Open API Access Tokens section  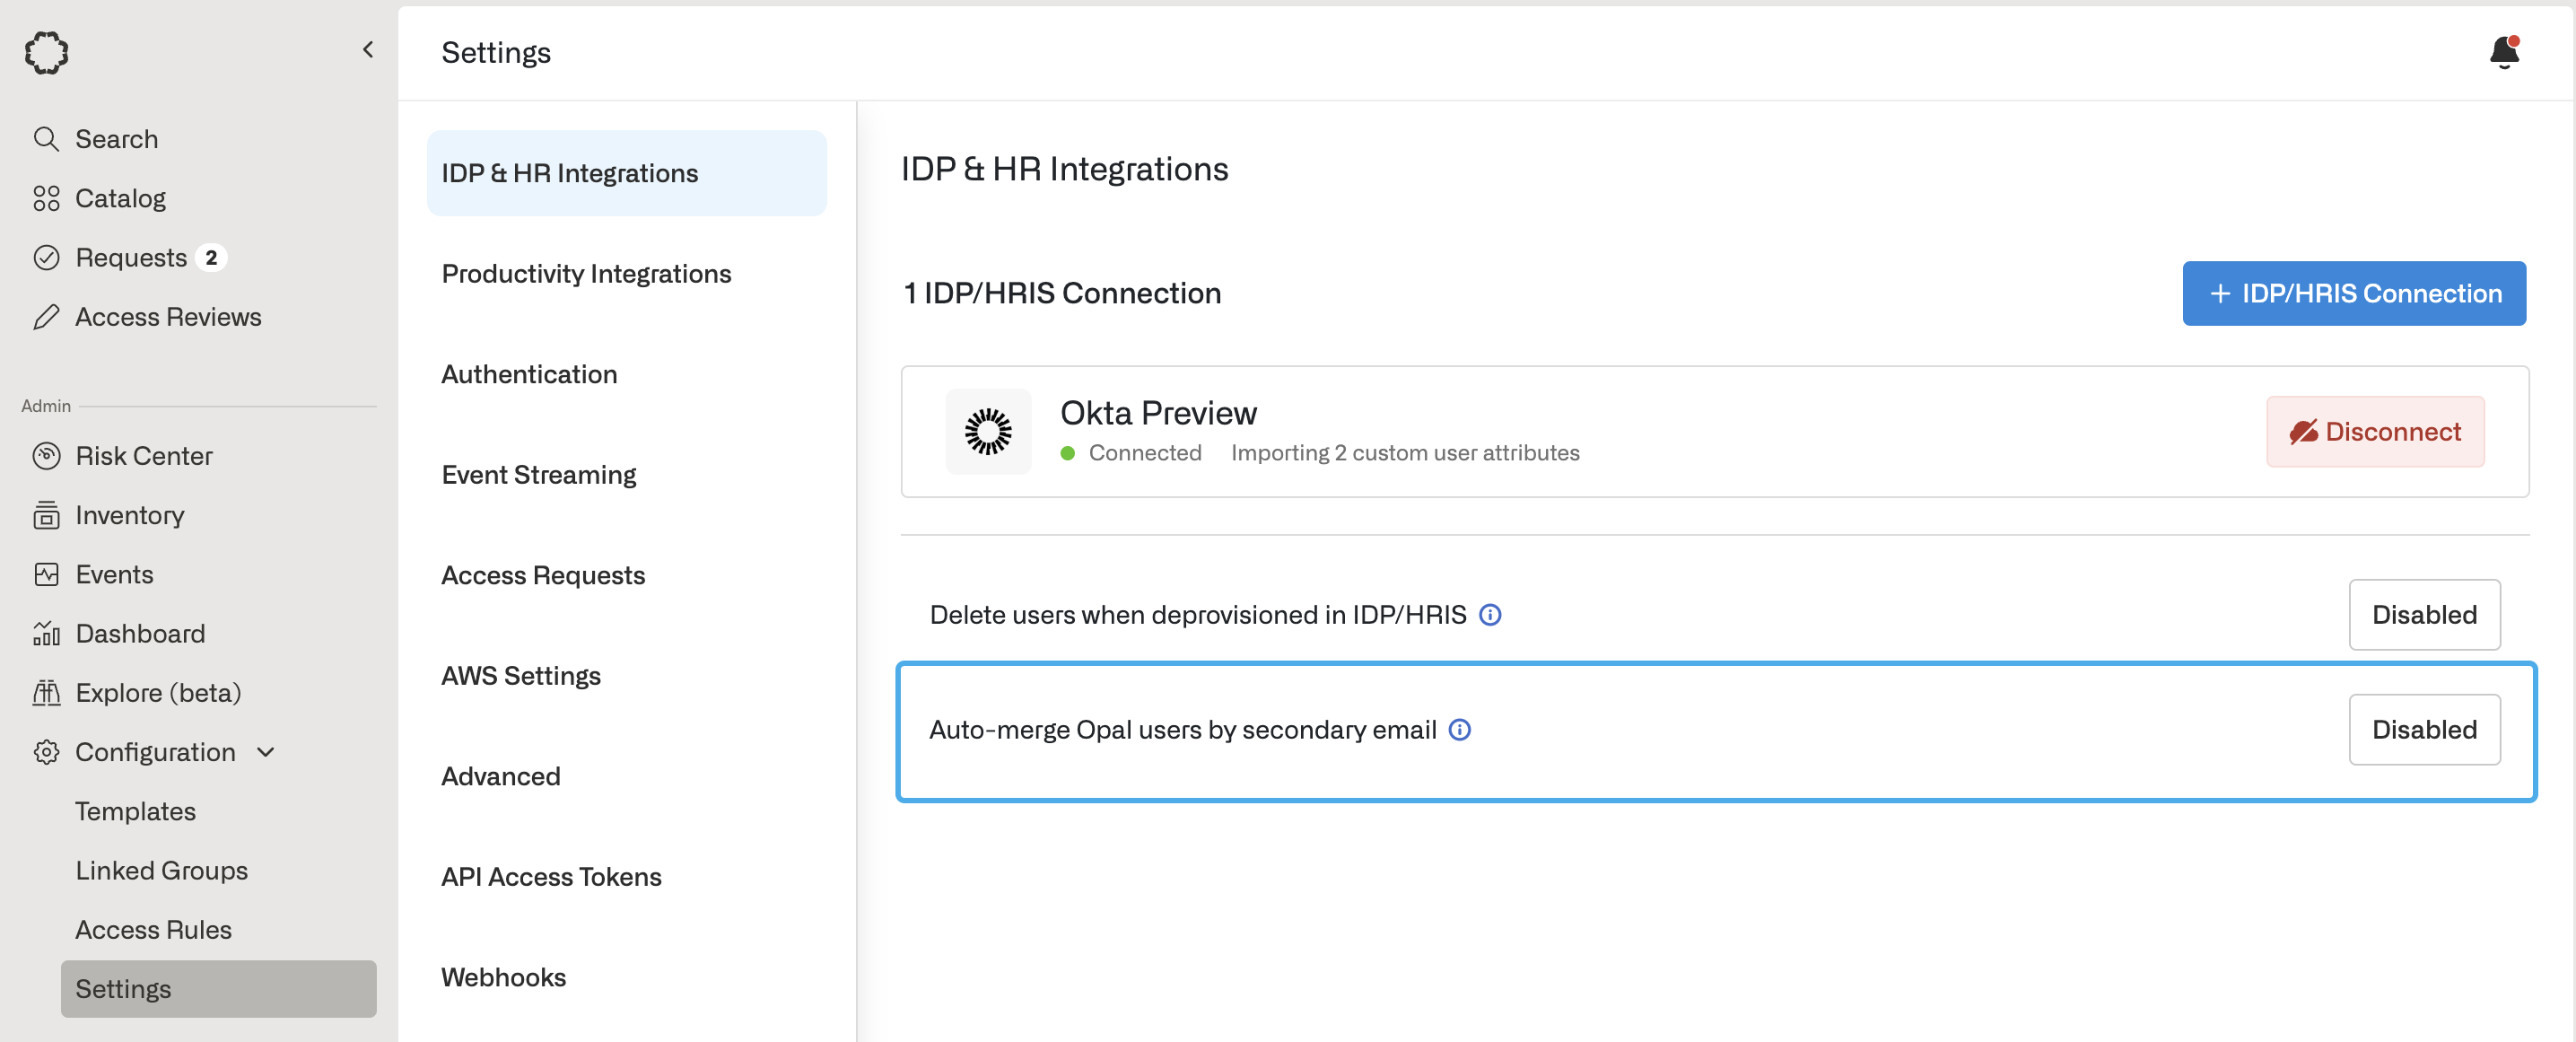pyautogui.click(x=551, y=877)
